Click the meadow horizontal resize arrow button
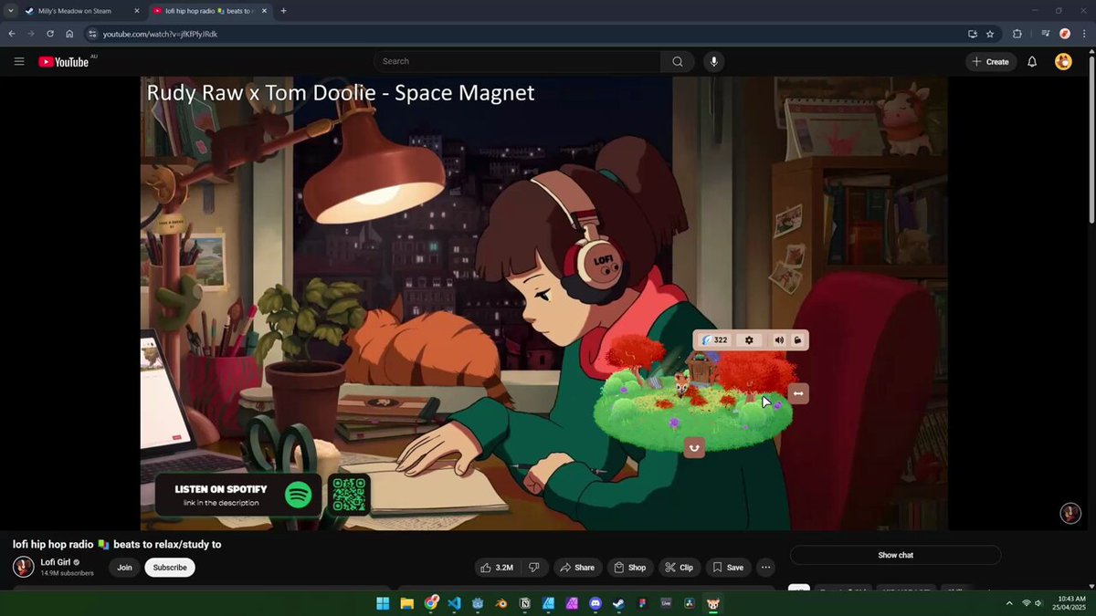Viewport: 1096px width, 616px height. tap(798, 393)
